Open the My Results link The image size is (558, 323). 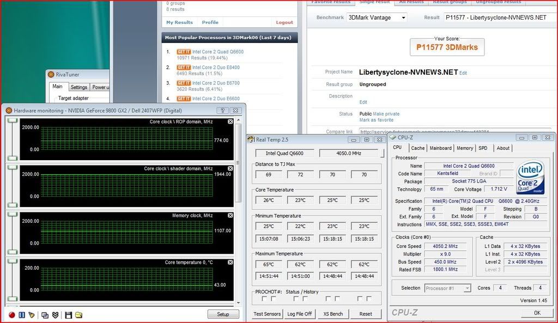tap(179, 22)
